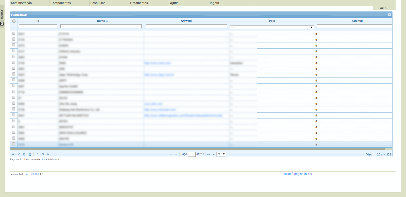The width and height of the screenshot is (406, 197).
Task: Click the menu tab at top right
Action: [x=384, y=8]
